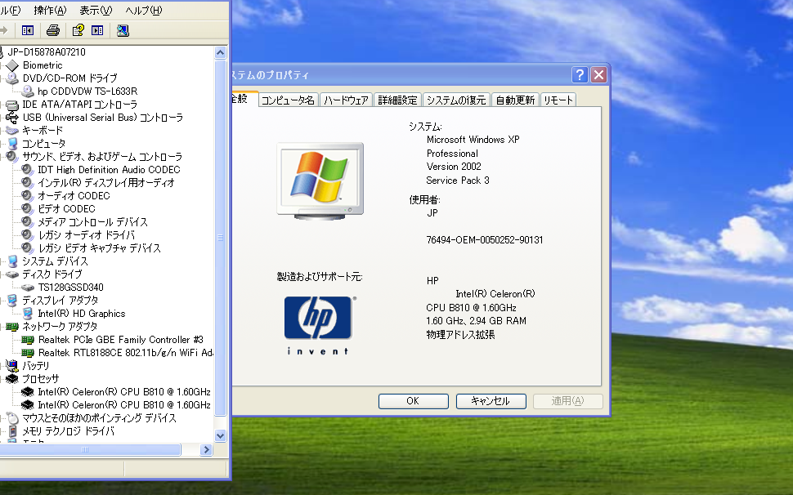Click the Windows XP logo image
Image resolution: width=793 pixels, height=495 pixels.
click(320, 181)
